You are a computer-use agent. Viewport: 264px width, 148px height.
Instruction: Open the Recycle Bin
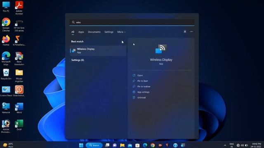point(6,74)
